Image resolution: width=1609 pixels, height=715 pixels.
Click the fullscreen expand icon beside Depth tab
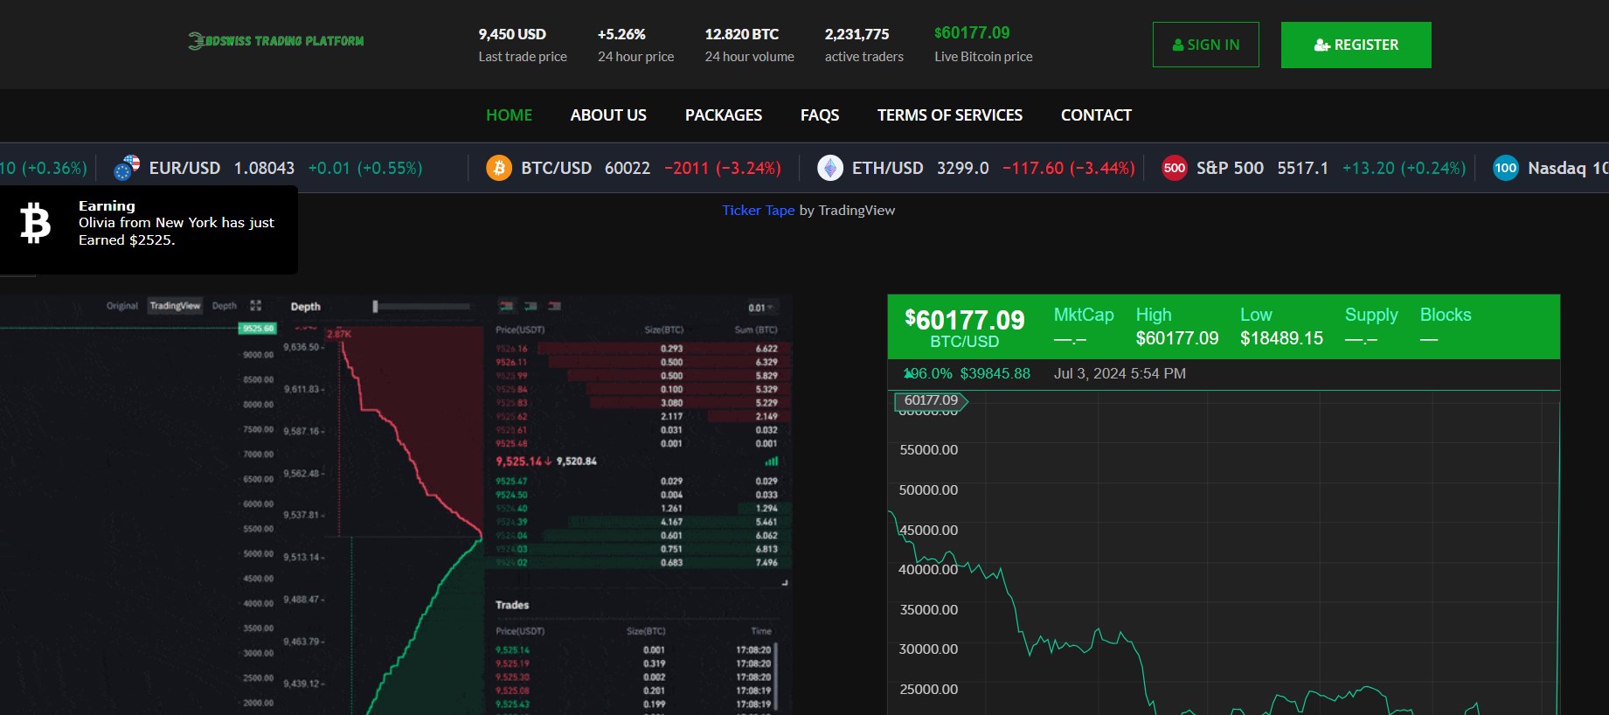tap(256, 305)
